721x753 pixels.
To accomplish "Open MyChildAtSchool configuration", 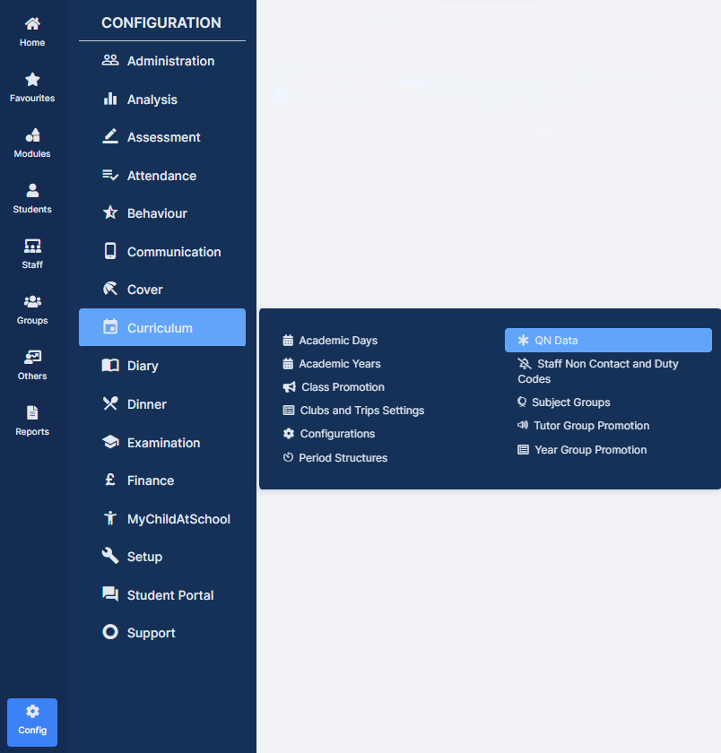I will coord(162,519).
